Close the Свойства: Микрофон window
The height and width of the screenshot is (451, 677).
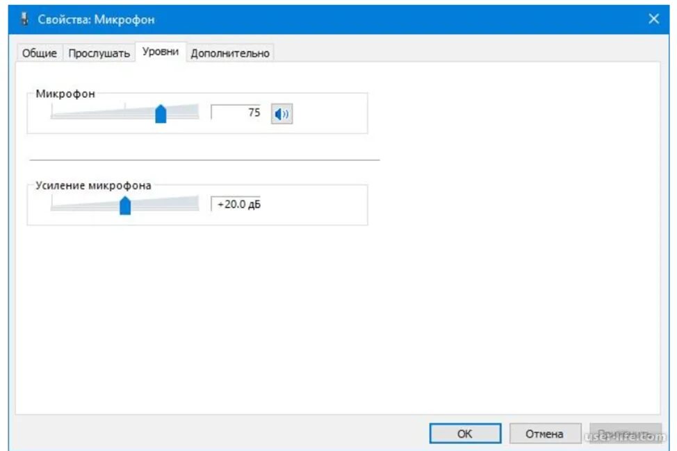653,19
